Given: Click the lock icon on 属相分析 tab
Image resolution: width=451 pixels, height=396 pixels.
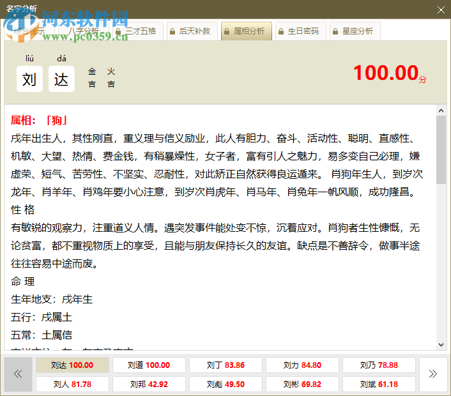Looking at the screenshot, I should [227, 31].
